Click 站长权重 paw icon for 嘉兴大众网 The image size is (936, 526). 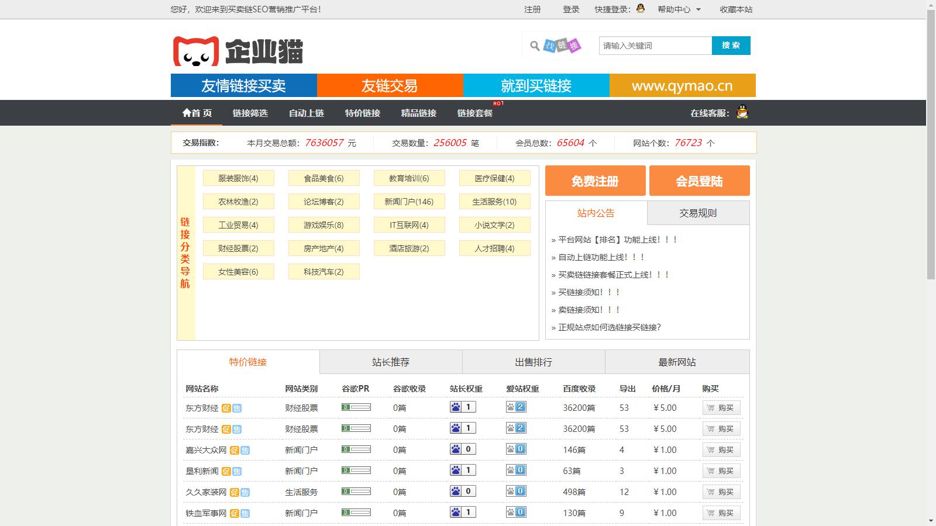(456, 449)
